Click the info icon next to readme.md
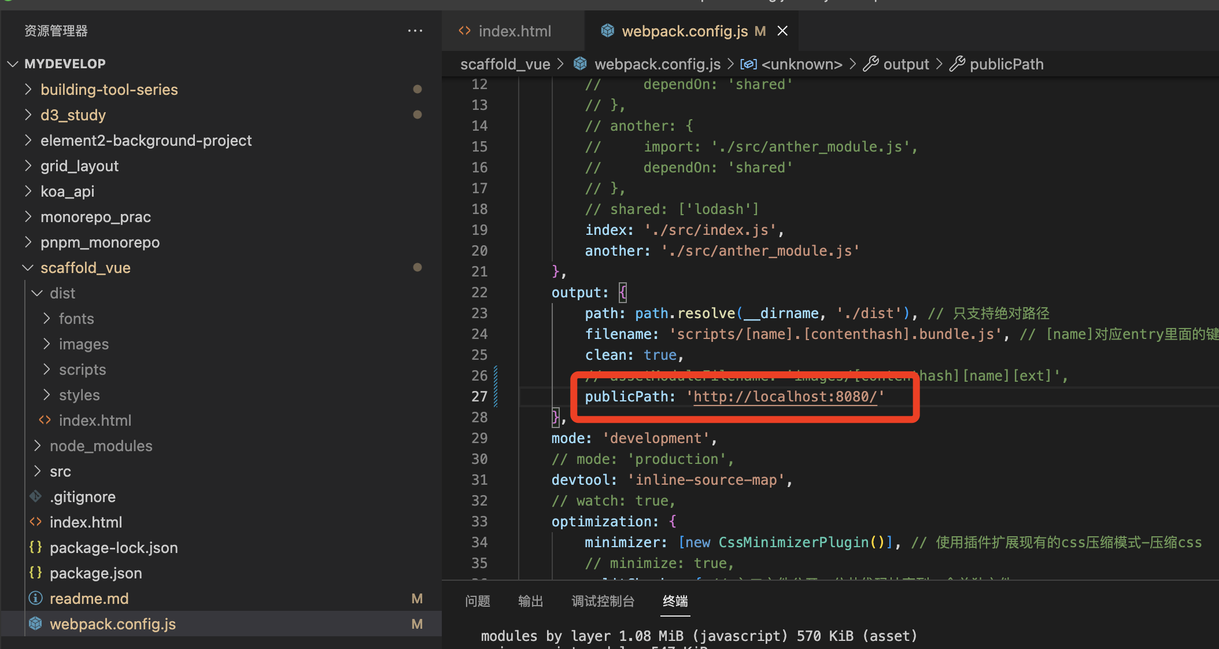Viewport: 1219px width, 649px height. point(36,598)
